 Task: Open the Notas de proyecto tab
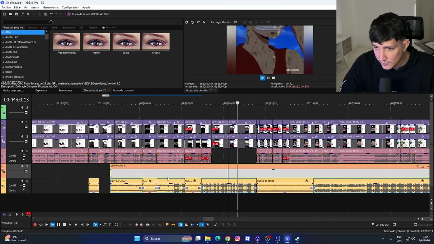tap(123, 90)
